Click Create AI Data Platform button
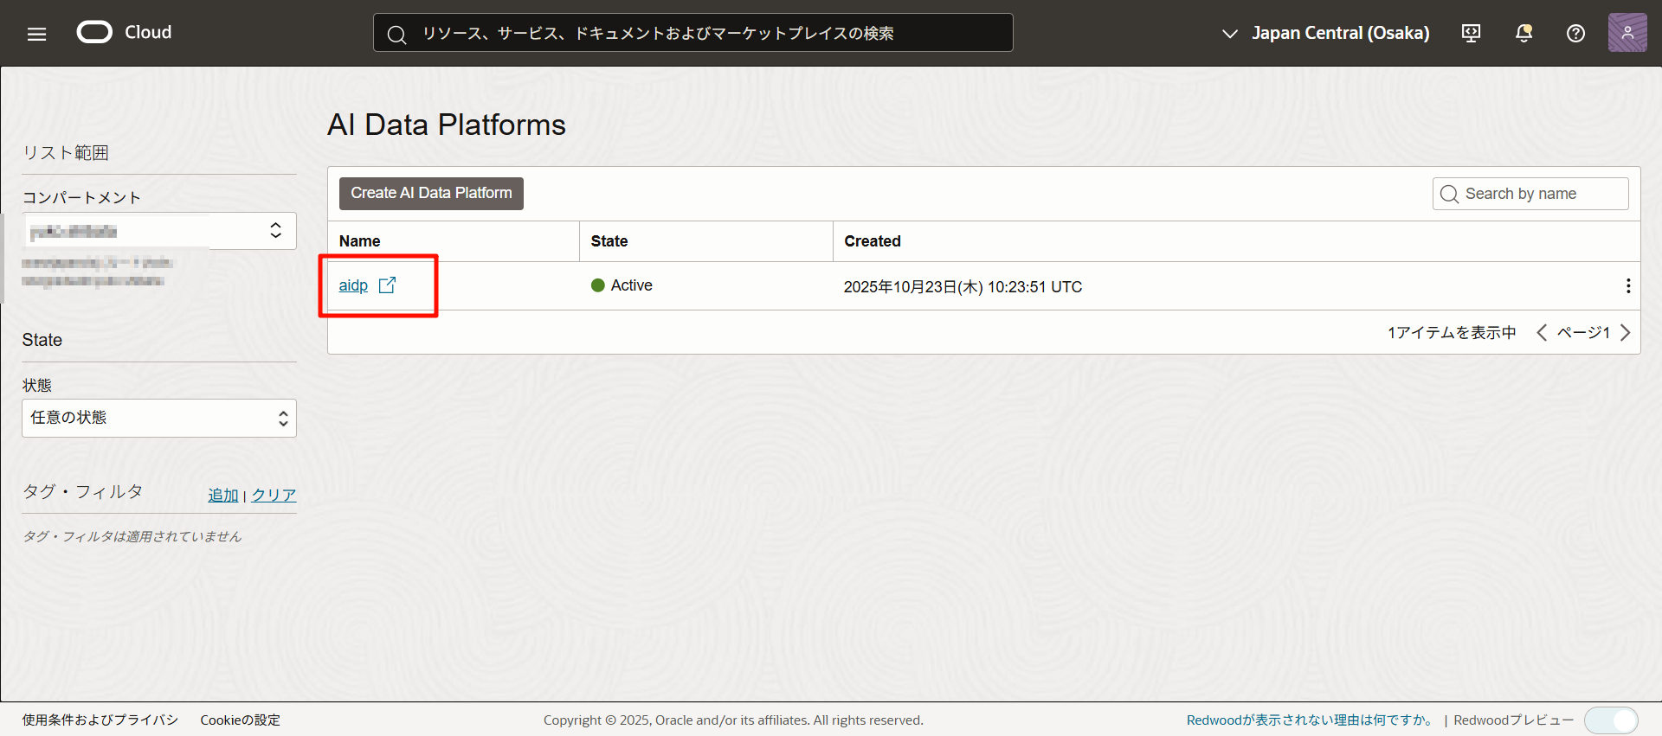Screen dimensions: 1662x736 tap(431, 193)
